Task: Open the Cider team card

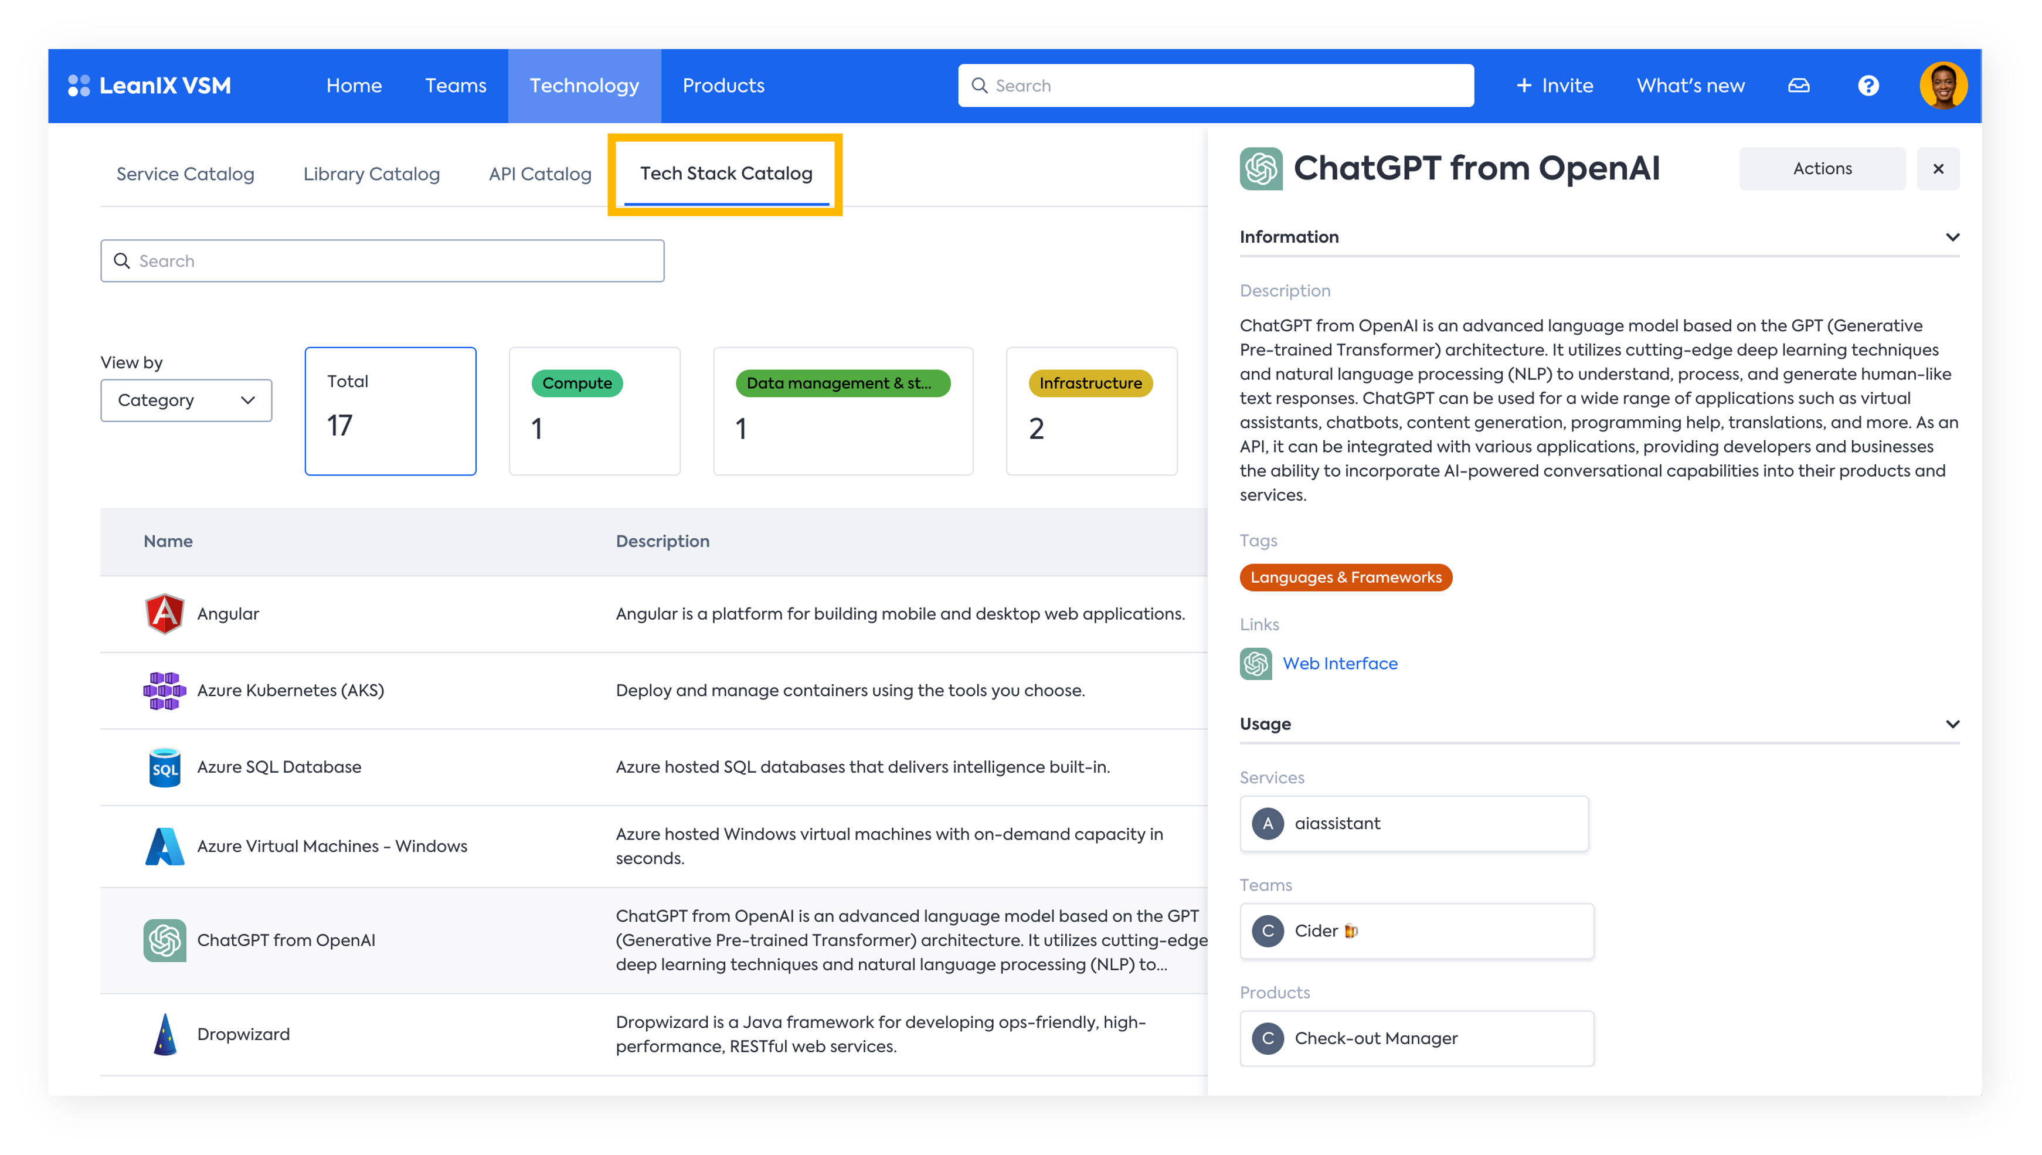Action: point(1416,931)
